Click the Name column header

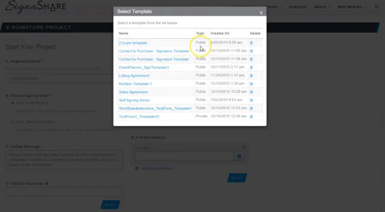point(124,33)
